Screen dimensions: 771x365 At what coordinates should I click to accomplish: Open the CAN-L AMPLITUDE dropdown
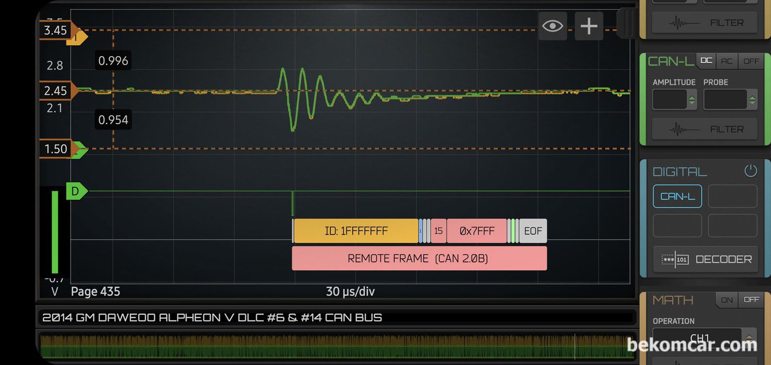(x=675, y=100)
